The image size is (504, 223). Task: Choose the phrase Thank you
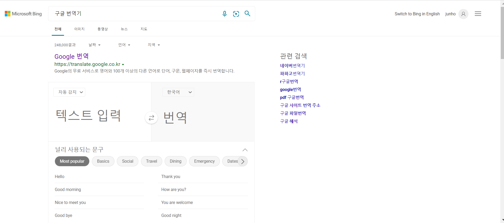coord(171,177)
